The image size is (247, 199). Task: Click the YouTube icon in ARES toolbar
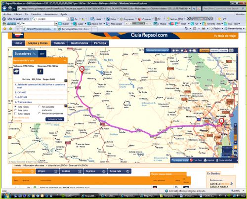coord(171,24)
